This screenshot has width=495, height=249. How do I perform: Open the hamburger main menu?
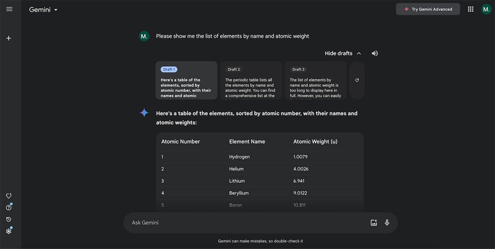(9, 9)
